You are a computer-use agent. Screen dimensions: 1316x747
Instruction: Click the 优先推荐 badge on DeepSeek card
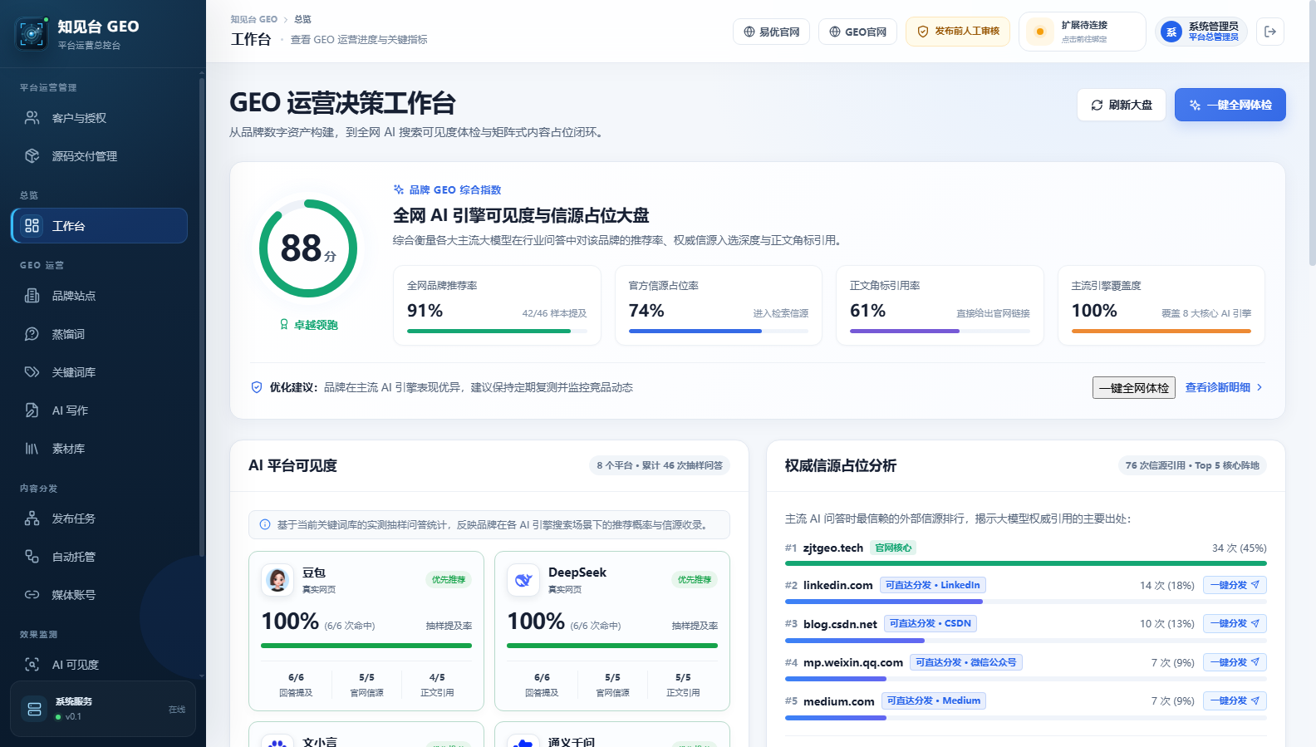point(695,579)
